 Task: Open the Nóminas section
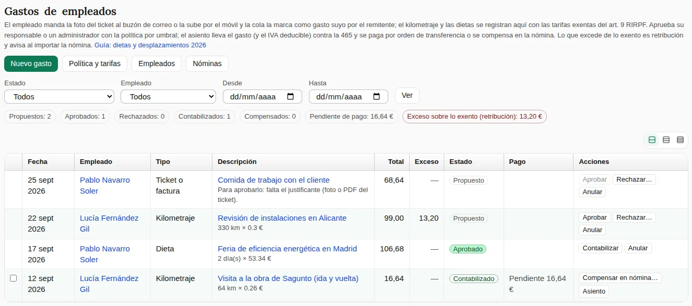click(x=207, y=63)
